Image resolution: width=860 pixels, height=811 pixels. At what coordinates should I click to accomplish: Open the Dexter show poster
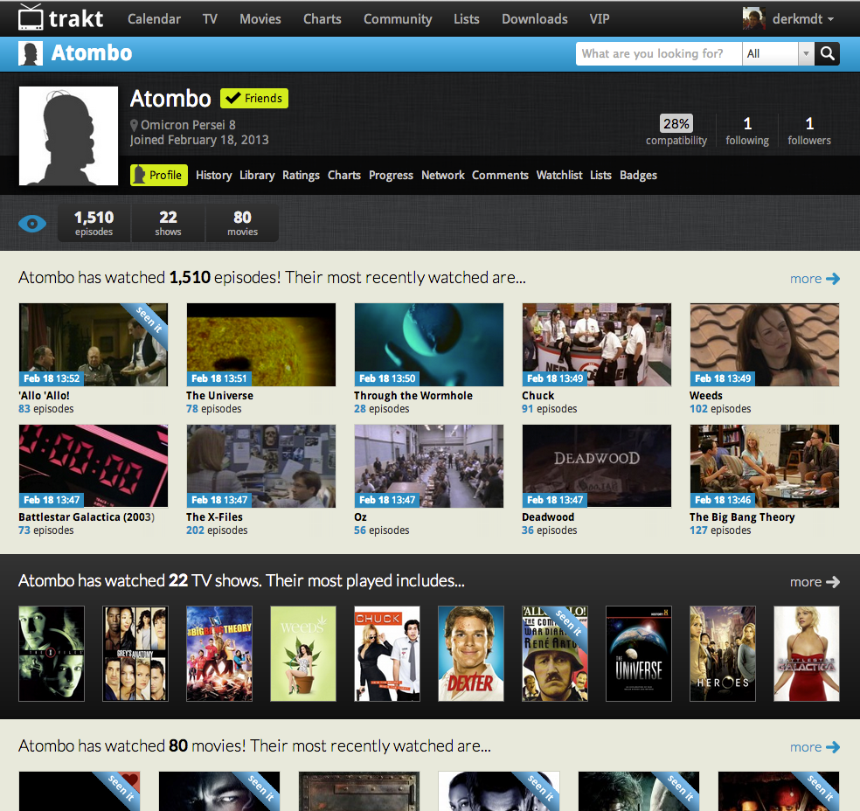pos(471,654)
